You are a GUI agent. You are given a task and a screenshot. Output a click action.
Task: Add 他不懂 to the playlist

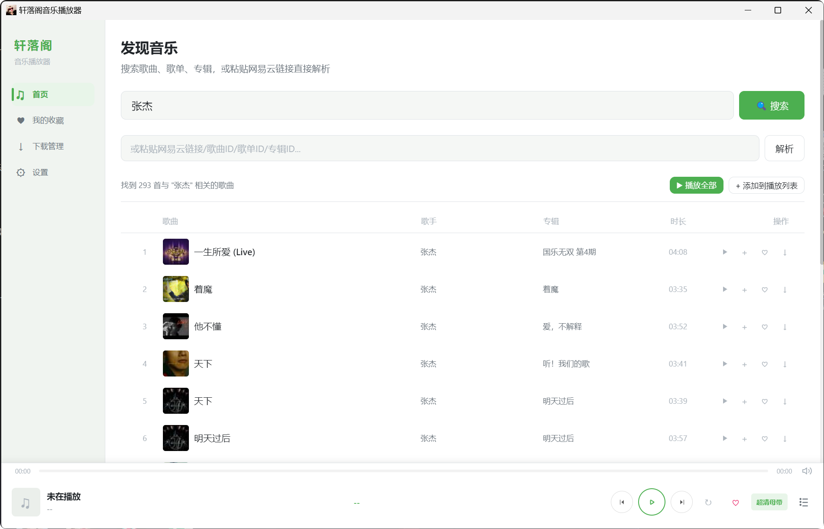pyautogui.click(x=744, y=327)
